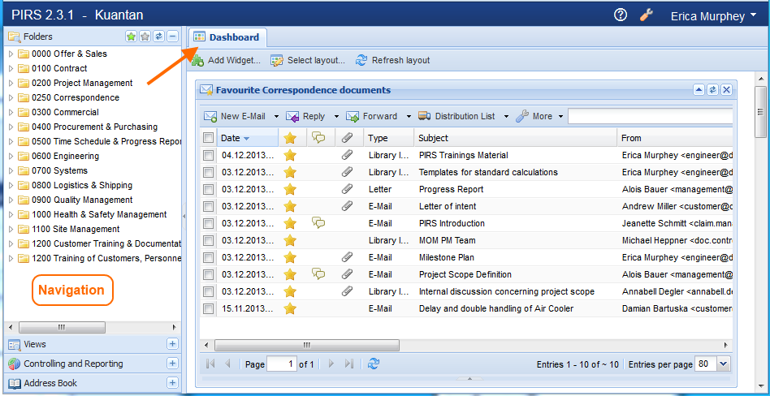The image size is (770, 396).
Task: Click the widget search input field
Action: click(x=650, y=116)
